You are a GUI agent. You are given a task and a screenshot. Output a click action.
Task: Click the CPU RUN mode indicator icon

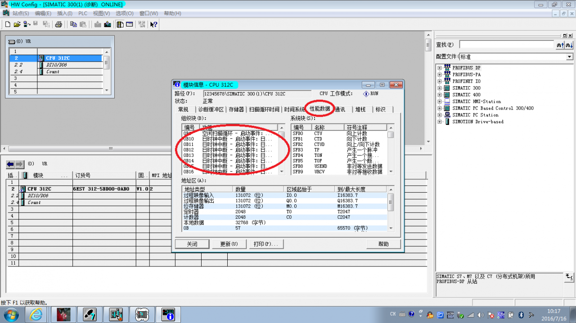click(x=366, y=94)
